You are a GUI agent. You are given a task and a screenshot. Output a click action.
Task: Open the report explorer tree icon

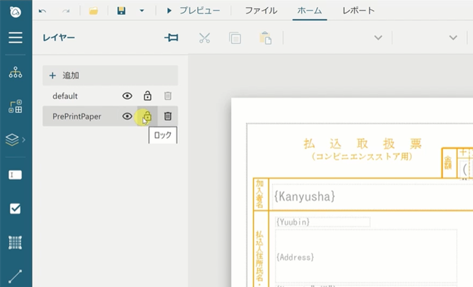click(x=15, y=72)
